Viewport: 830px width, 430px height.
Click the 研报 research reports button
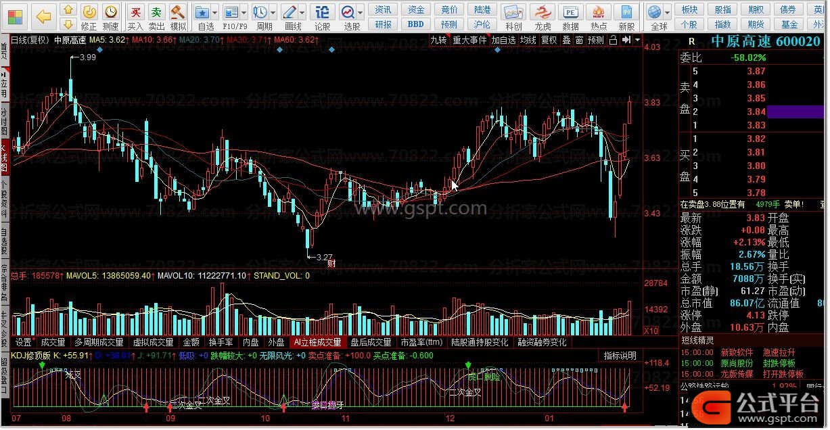[x=383, y=24]
